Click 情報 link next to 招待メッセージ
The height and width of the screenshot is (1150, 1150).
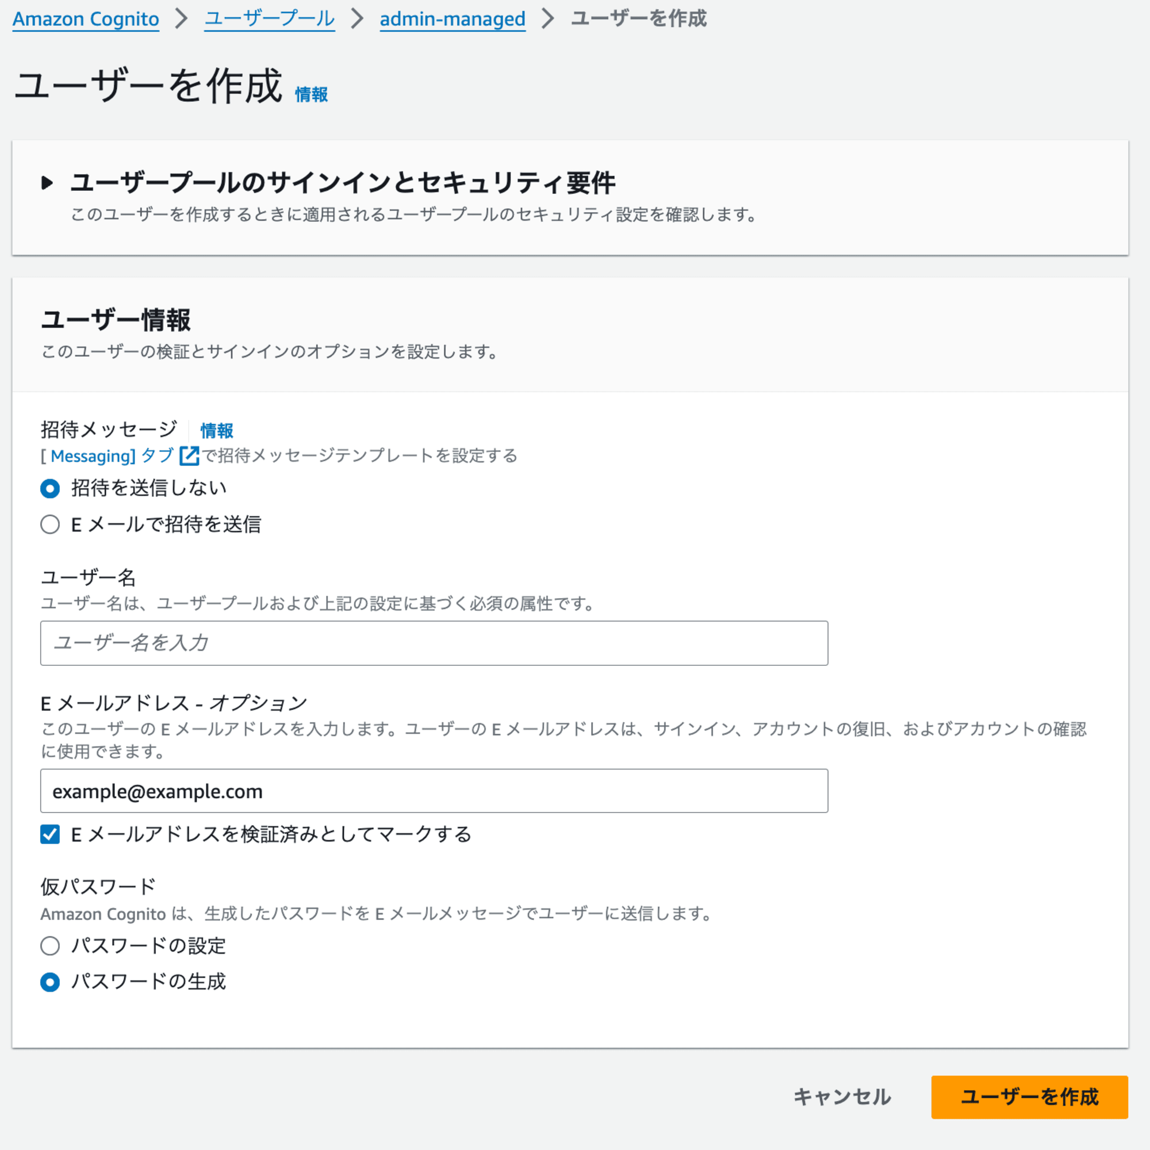(x=217, y=430)
